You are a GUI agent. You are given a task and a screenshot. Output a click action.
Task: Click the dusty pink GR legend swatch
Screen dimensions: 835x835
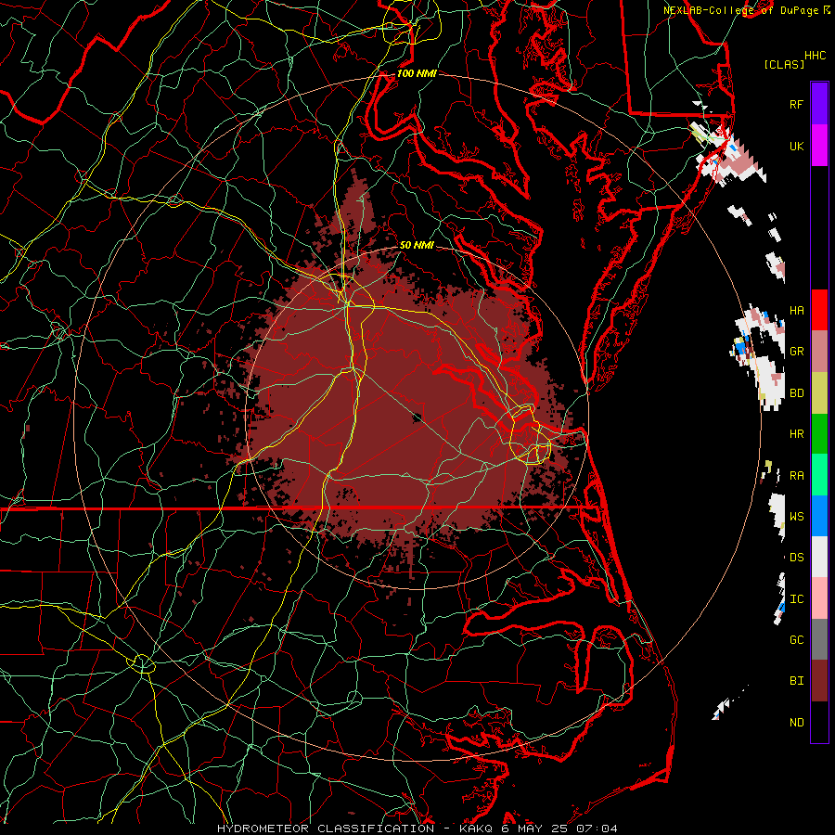click(x=819, y=352)
